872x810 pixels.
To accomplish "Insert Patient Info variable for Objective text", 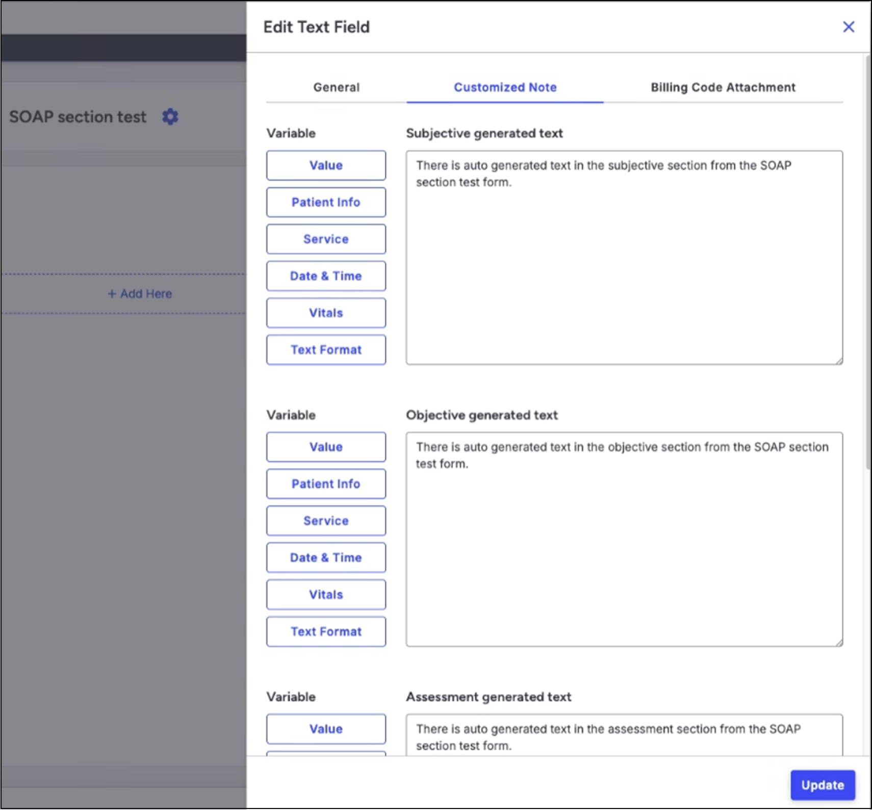I will (x=326, y=484).
